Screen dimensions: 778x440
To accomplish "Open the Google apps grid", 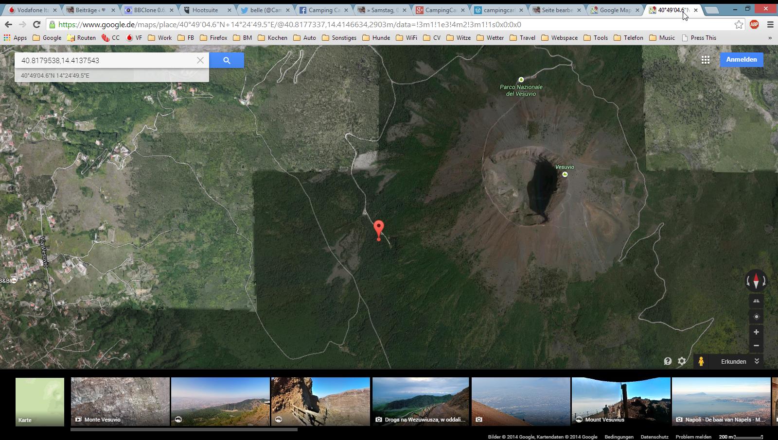I will point(706,60).
